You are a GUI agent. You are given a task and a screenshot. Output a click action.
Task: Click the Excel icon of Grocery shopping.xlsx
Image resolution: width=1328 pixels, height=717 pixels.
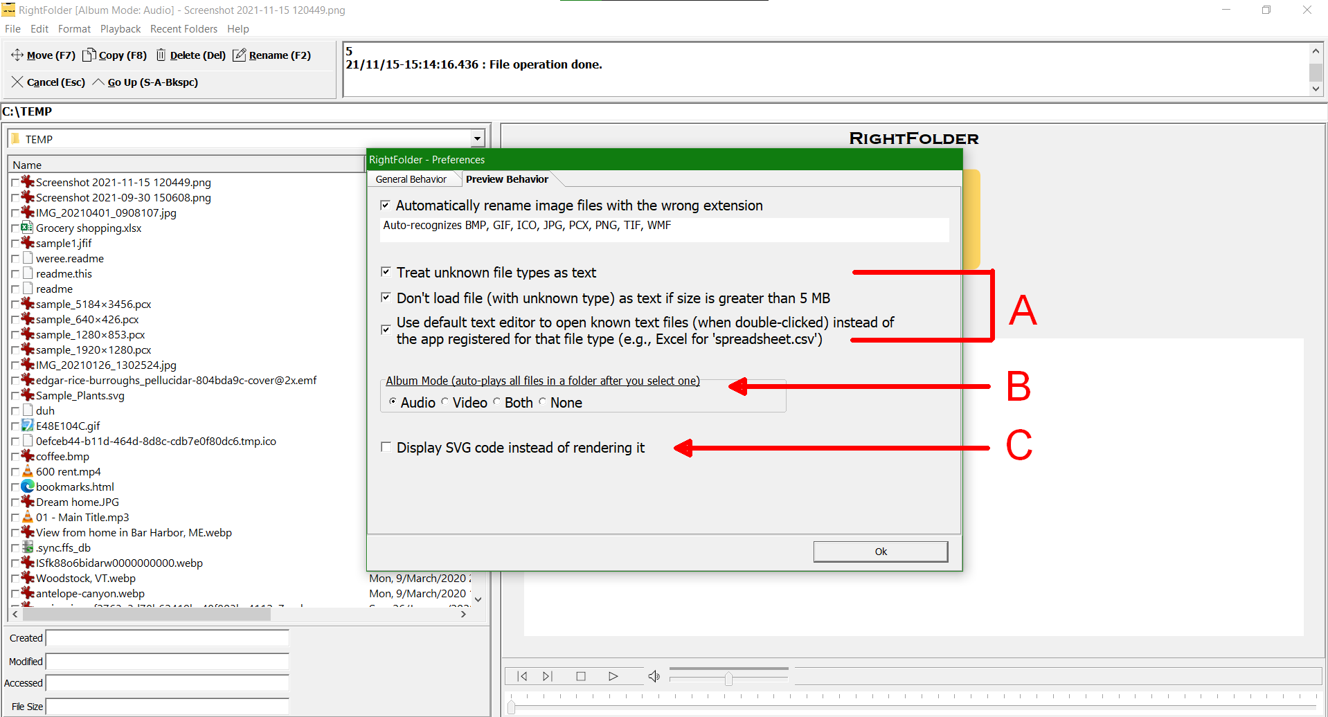pos(28,228)
